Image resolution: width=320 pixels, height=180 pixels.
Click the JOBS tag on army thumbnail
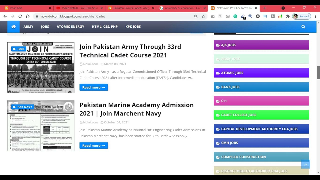[19, 49]
